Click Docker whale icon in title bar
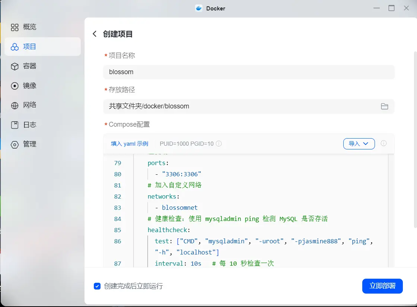The height and width of the screenshot is (307, 417). [x=199, y=8]
